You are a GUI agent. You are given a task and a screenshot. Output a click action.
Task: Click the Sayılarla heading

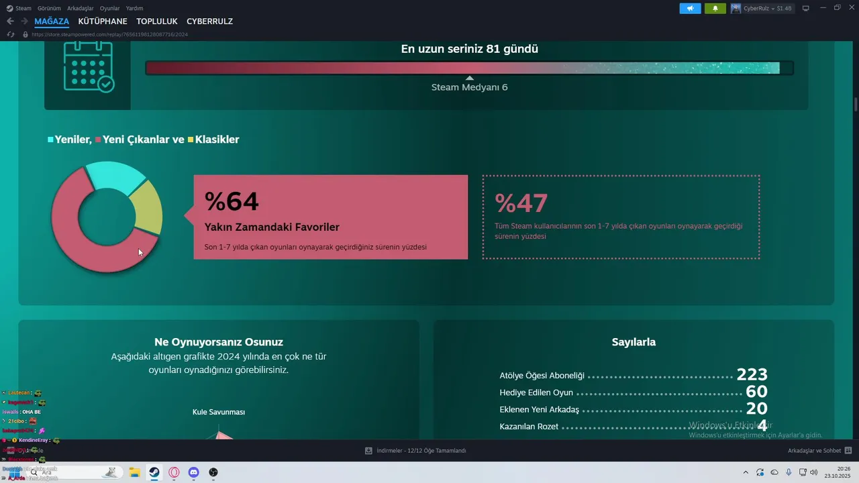click(634, 342)
